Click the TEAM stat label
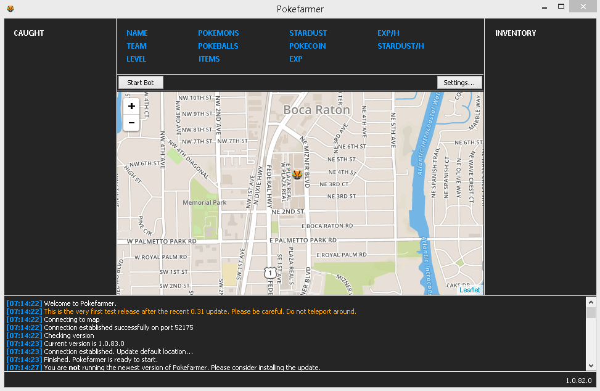The height and width of the screenshot is (391, 600). (137, 46)
